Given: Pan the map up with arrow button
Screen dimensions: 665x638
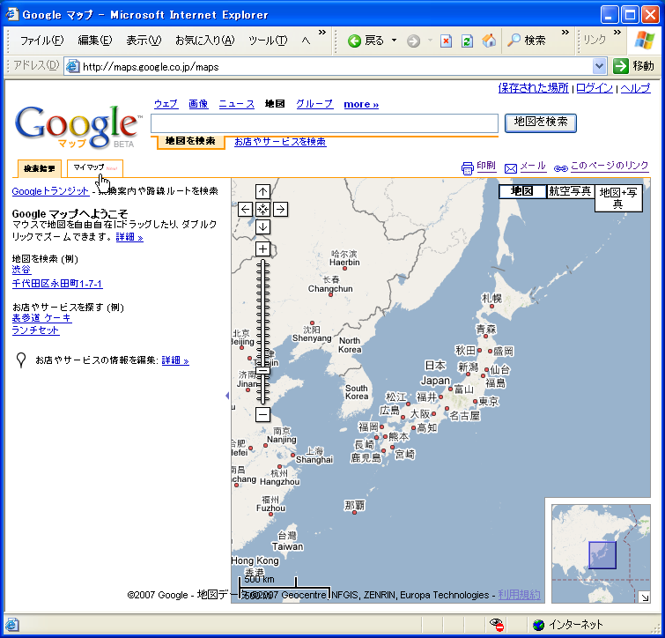Looking at the screenshot, I should (262, 192).
